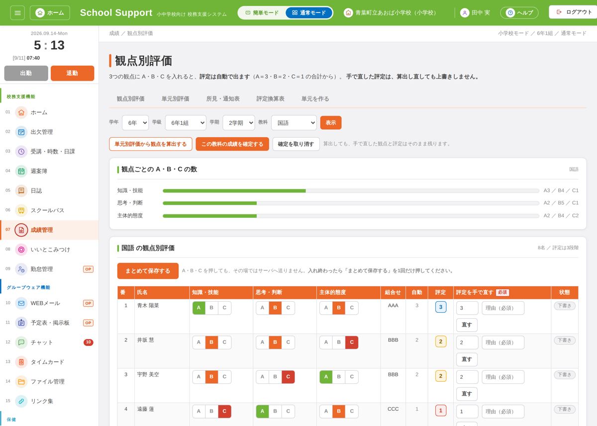597x426 pixels.
Task: Click the 主体的態度 progress bar
Action: pos(351,216)
